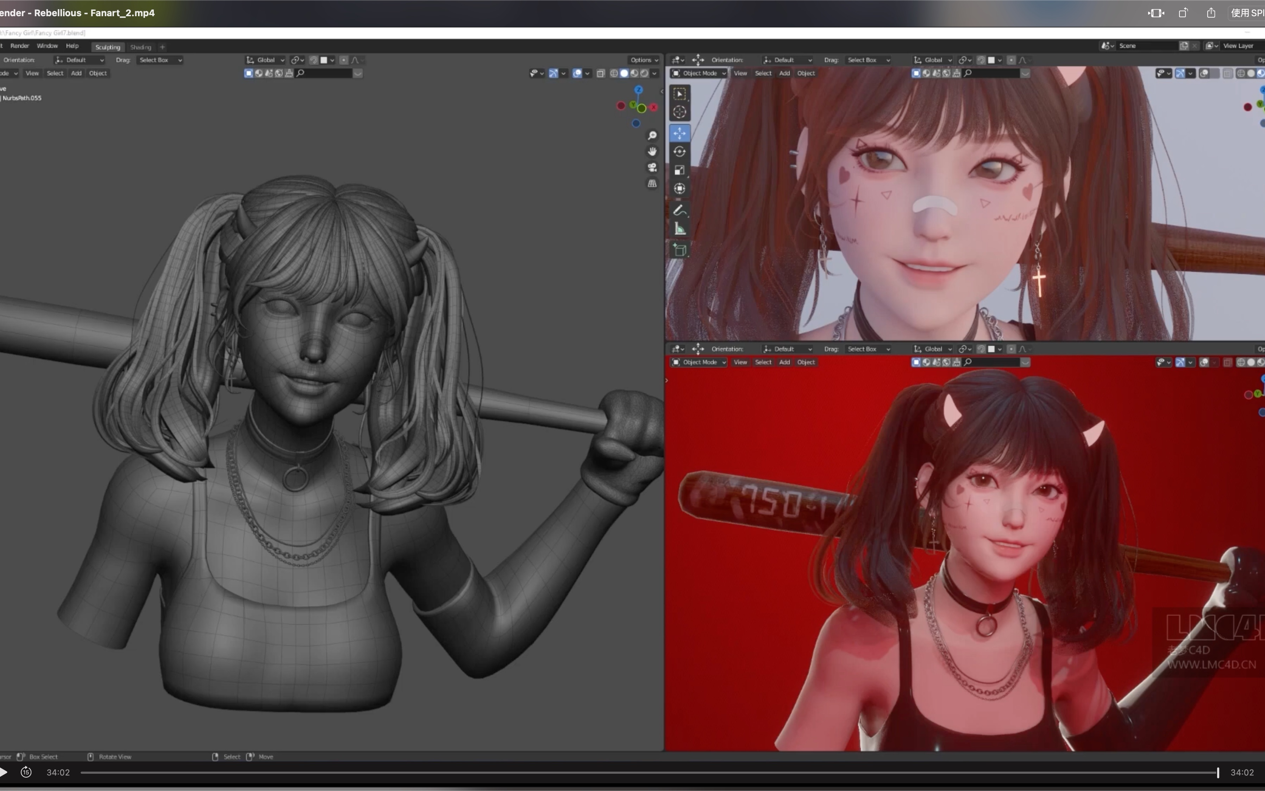Open the Help menu
This screenshot has height=791, width=1265.
(x=72, y=46)
